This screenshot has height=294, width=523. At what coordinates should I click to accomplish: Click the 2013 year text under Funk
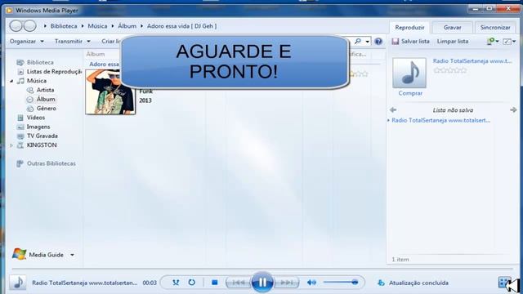(x=145, y=100)
